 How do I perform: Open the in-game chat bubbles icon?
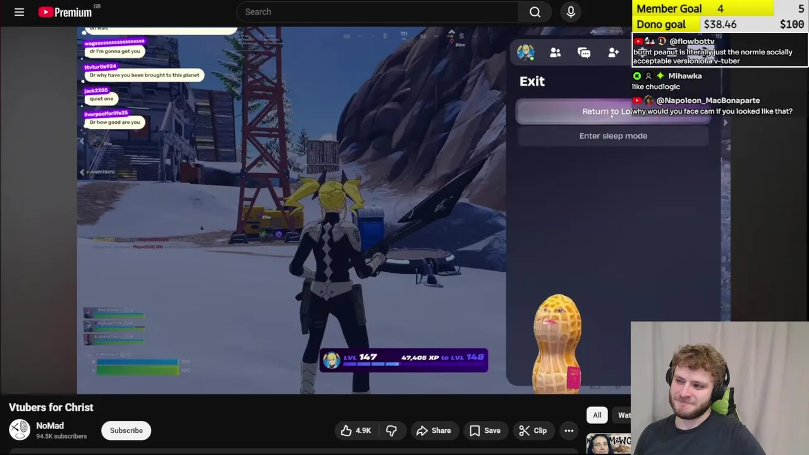pos(584,53)
